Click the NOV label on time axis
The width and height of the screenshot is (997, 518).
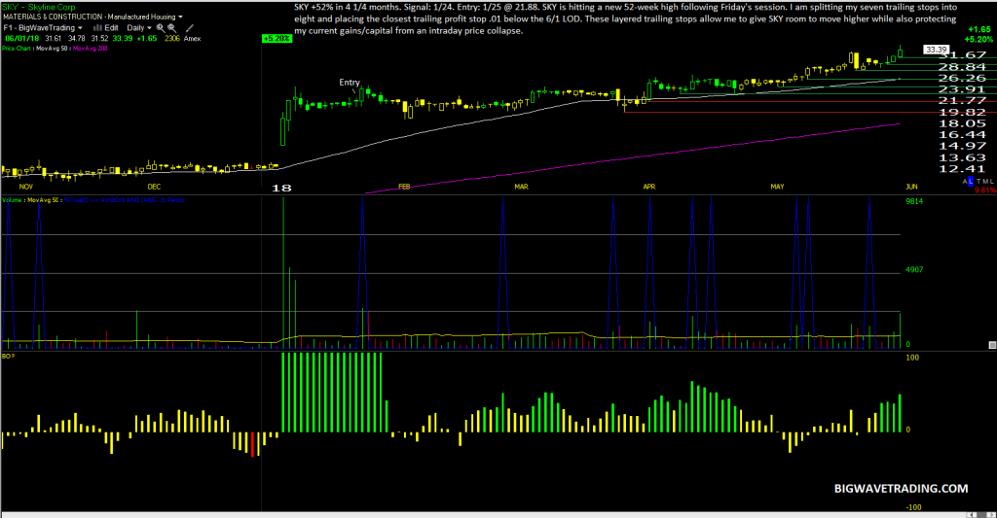click(26, 187)
